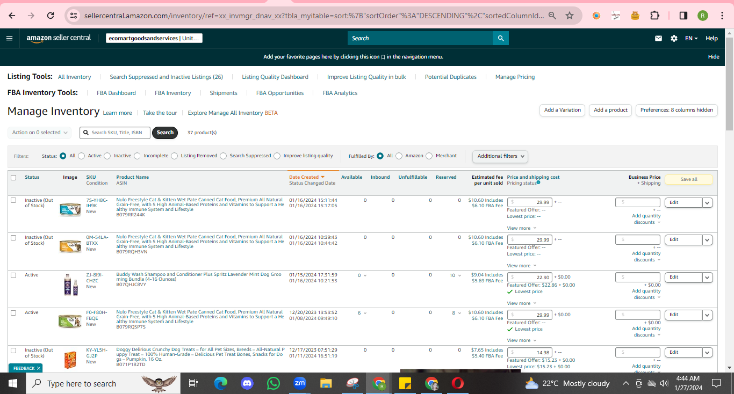Open the 'Action on 0 selected' dropdown
734x394 pixels.
pos(40,133)
